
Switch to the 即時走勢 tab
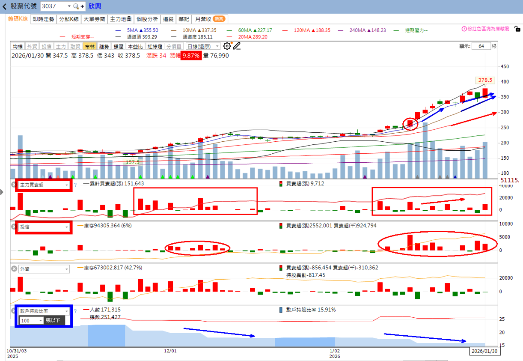pos(44,19)
